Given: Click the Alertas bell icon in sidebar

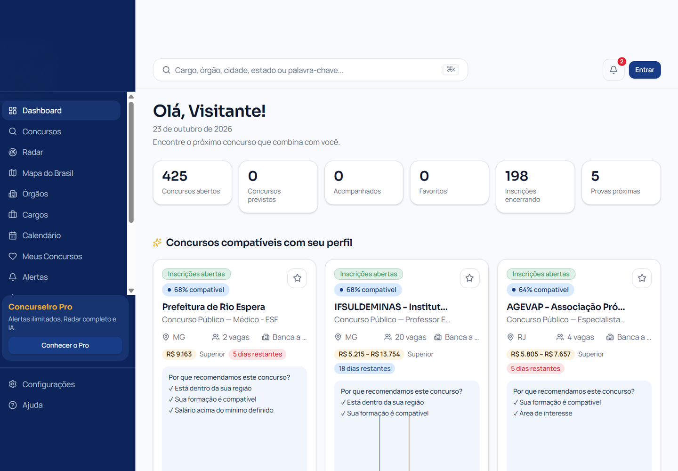Looking at the screenshot, I should (x=13, y=277).
